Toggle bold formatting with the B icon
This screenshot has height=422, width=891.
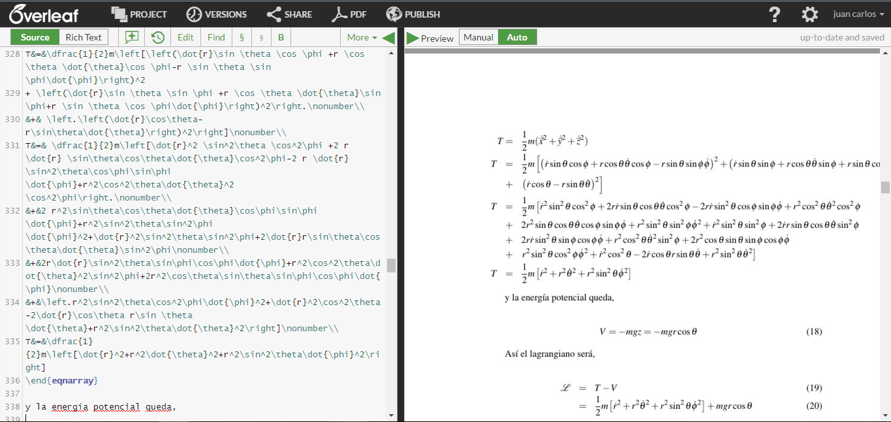pos(280,37)
